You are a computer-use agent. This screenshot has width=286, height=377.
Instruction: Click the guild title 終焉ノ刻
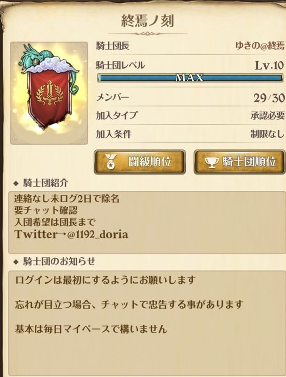click(x=147, y=21)
